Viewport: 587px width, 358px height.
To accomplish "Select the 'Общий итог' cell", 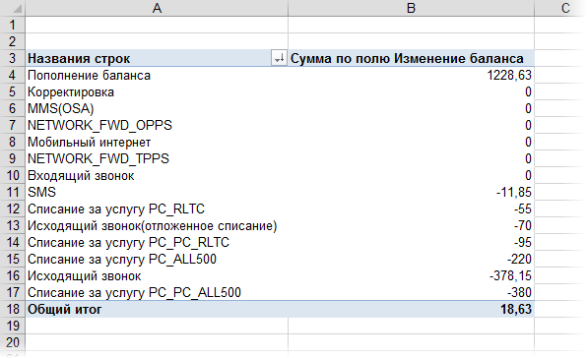I will [x=157, y=309].
